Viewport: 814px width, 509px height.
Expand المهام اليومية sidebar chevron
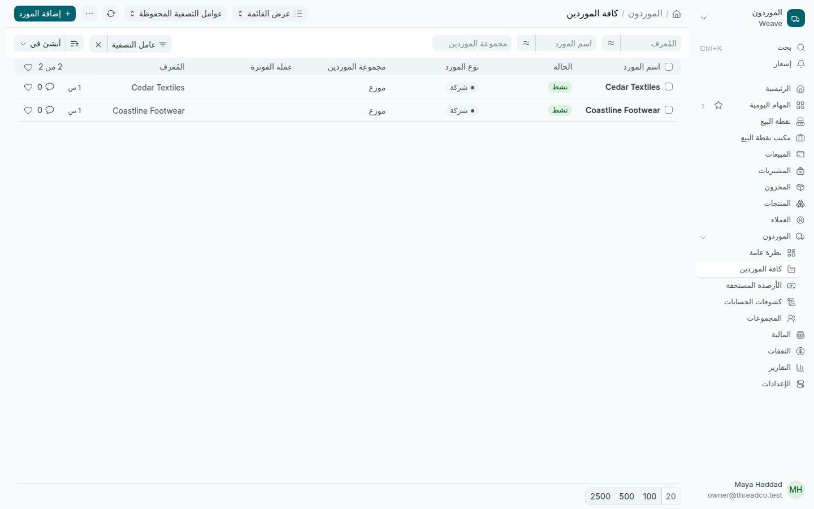coord(703,106)
